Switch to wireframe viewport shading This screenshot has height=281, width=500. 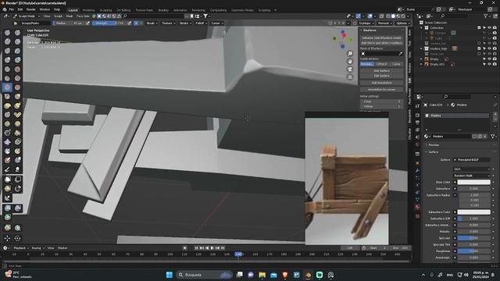(388, 16)
